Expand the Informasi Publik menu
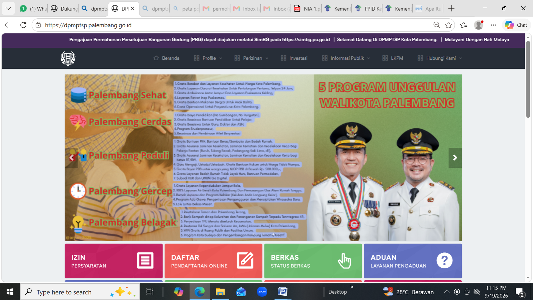Viewport: 533px width, 300px height. coord(346,58)
